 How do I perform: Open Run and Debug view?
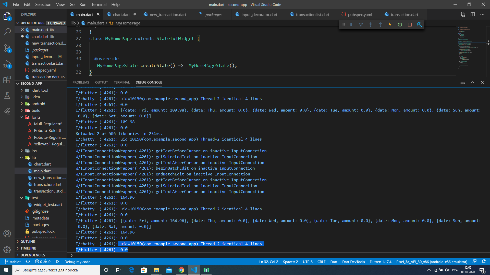point(7,64)
